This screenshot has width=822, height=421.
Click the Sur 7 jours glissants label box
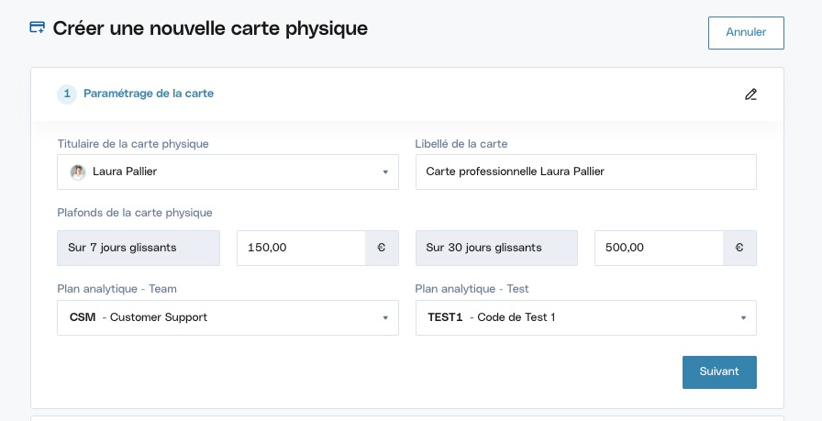(x=139, y=248)
